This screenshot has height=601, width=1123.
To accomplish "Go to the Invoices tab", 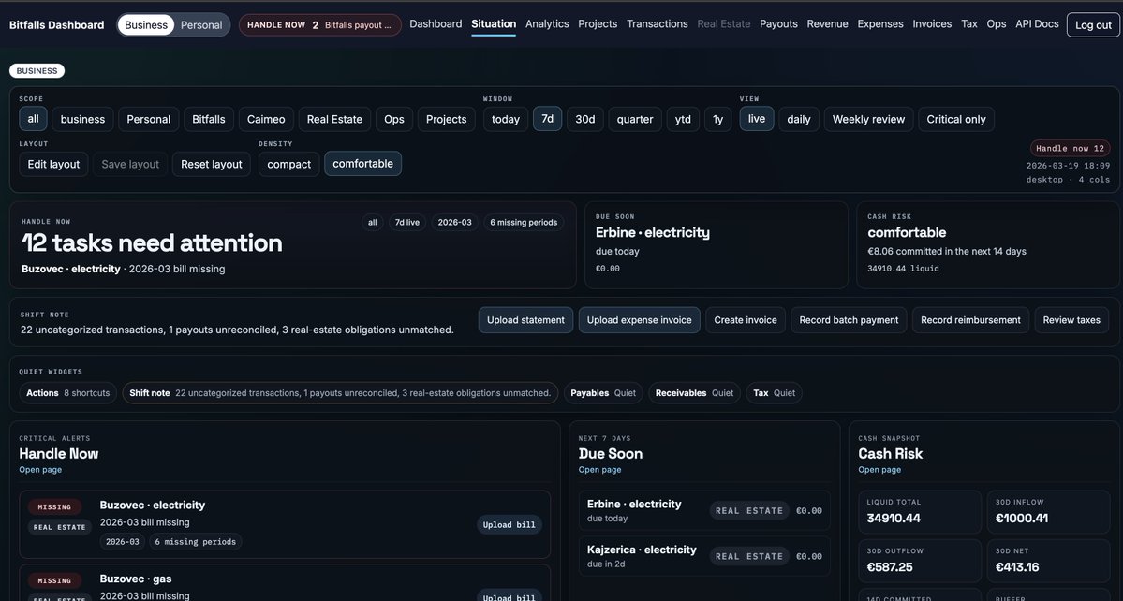I will (932, 23).
